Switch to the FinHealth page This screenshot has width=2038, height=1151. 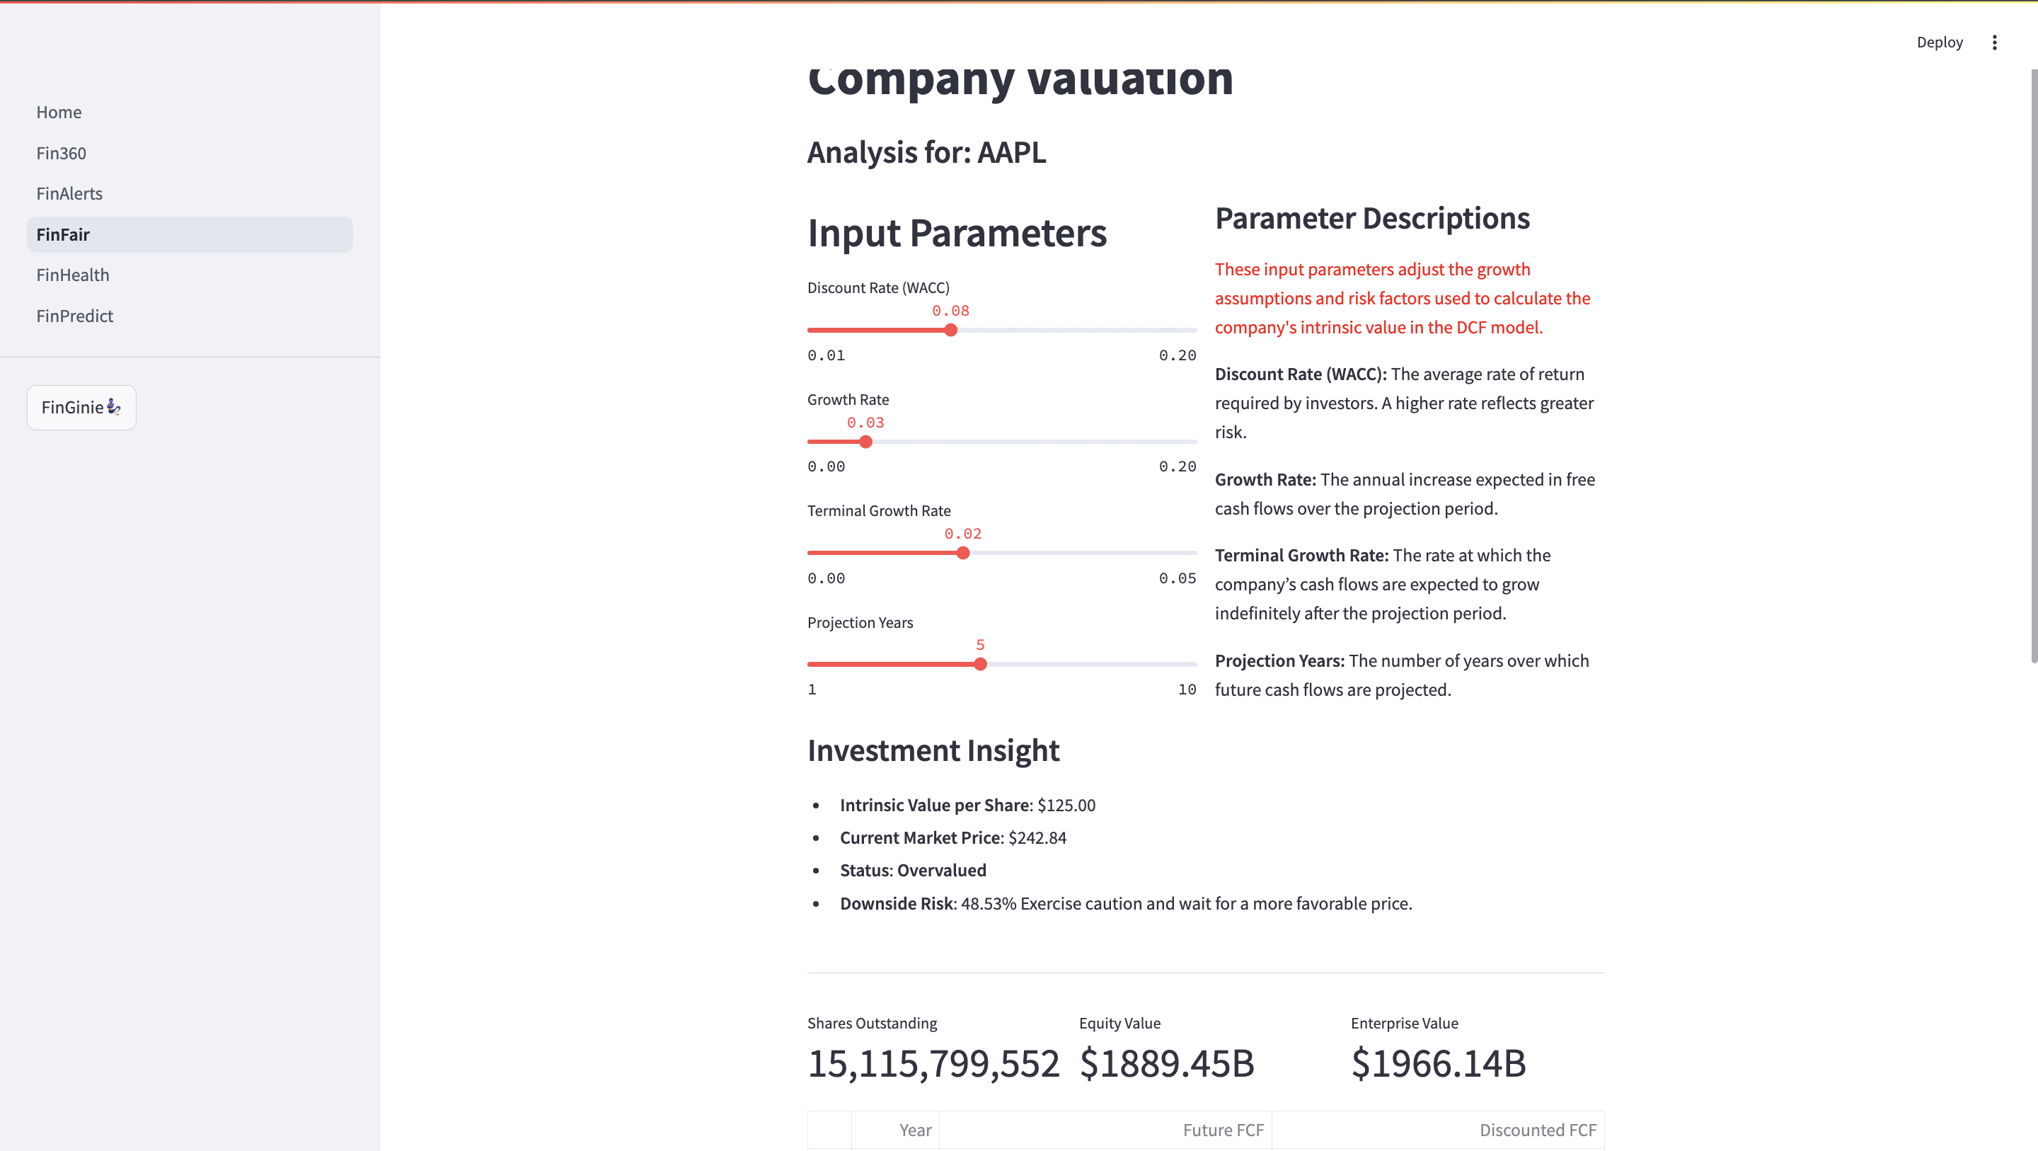point(73,275)
